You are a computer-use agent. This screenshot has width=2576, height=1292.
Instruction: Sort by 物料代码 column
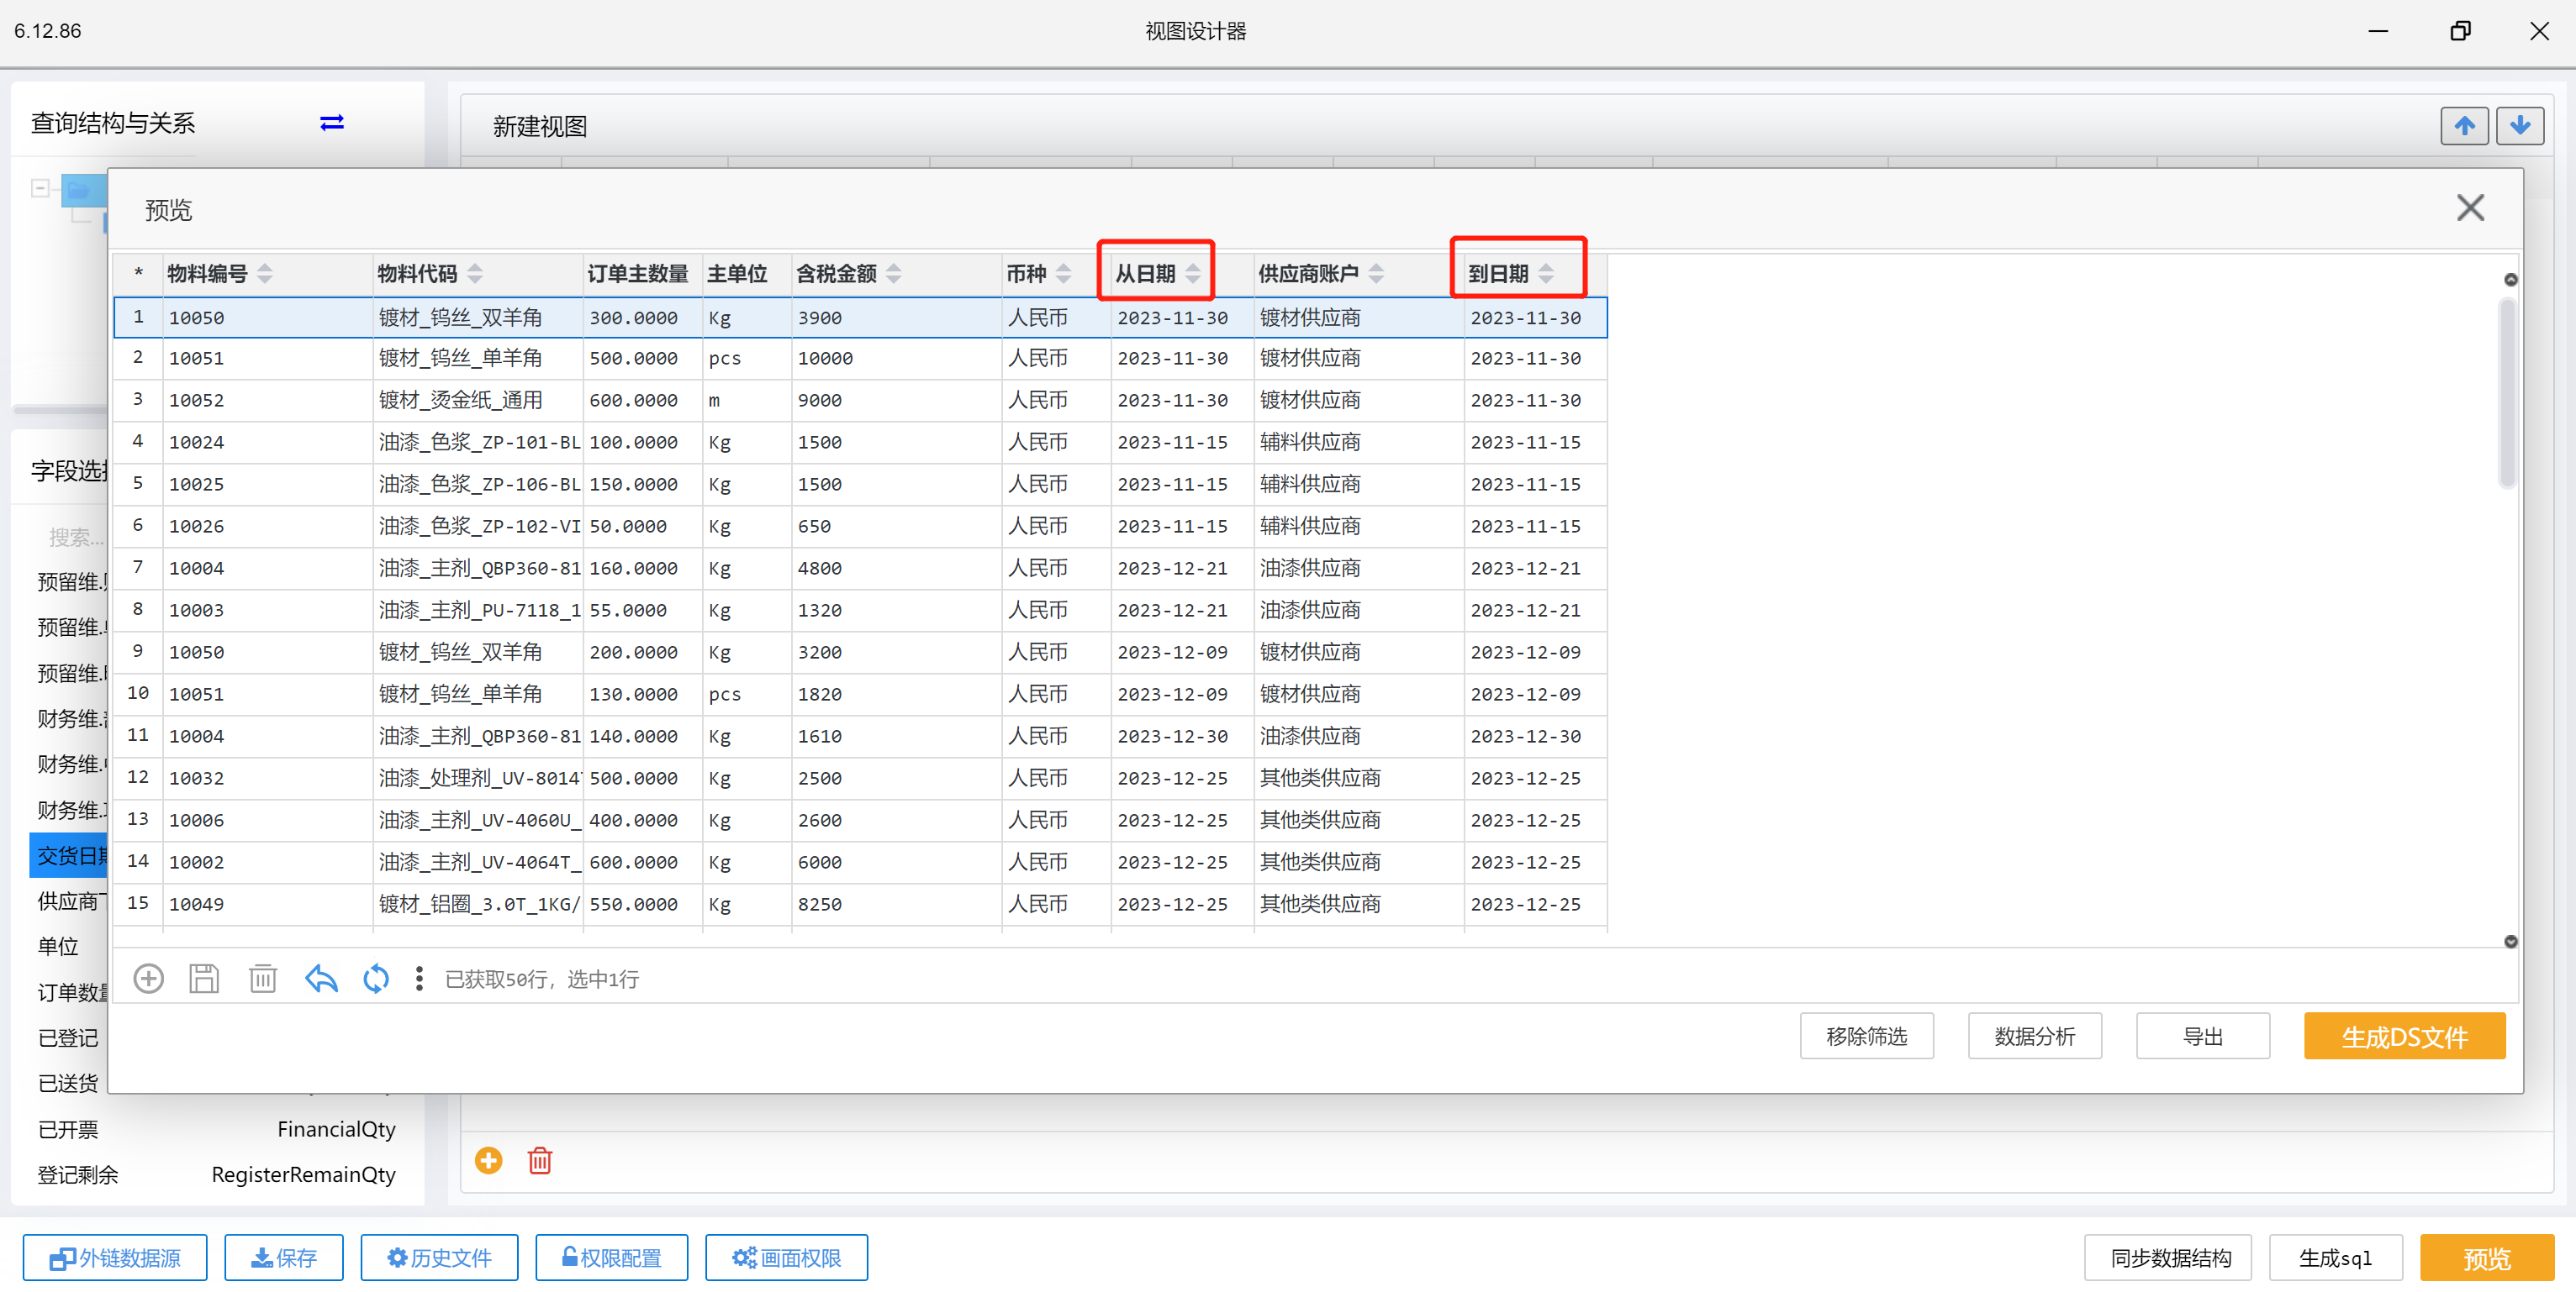pyautogui.click(x=475, y=273)
